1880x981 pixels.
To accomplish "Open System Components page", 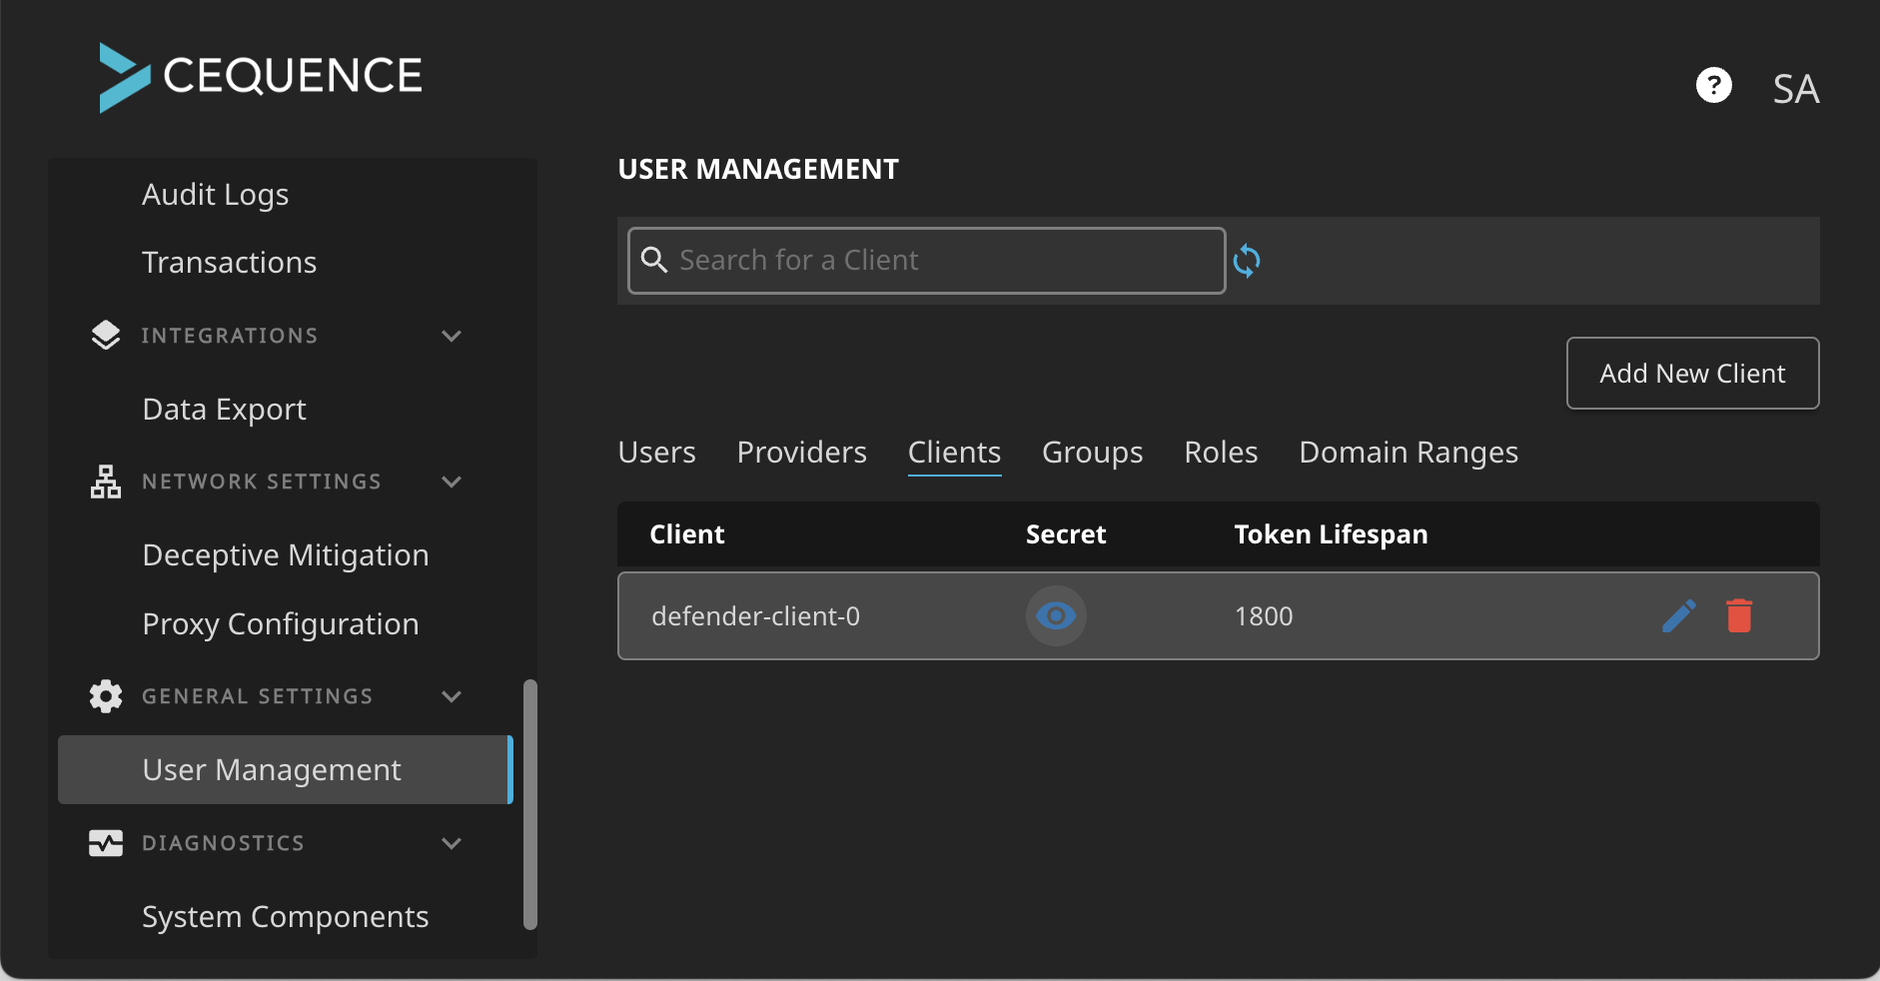I will pyautogui.click(x=286, y=917).
